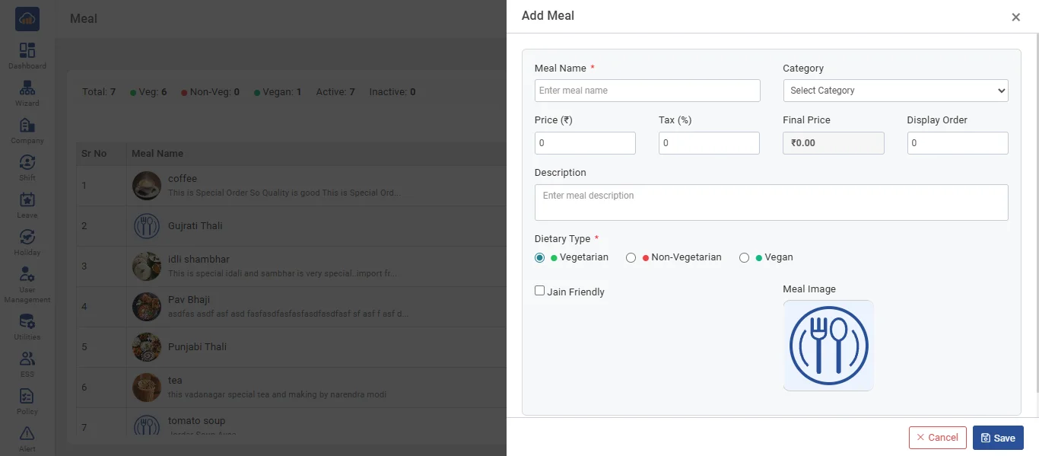Click the tea meal thumbnail

(147, 387)
